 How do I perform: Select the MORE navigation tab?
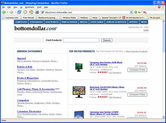[144, 22]
